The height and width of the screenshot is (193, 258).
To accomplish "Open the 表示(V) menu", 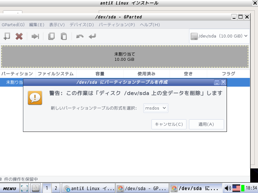I will [57, 25].
